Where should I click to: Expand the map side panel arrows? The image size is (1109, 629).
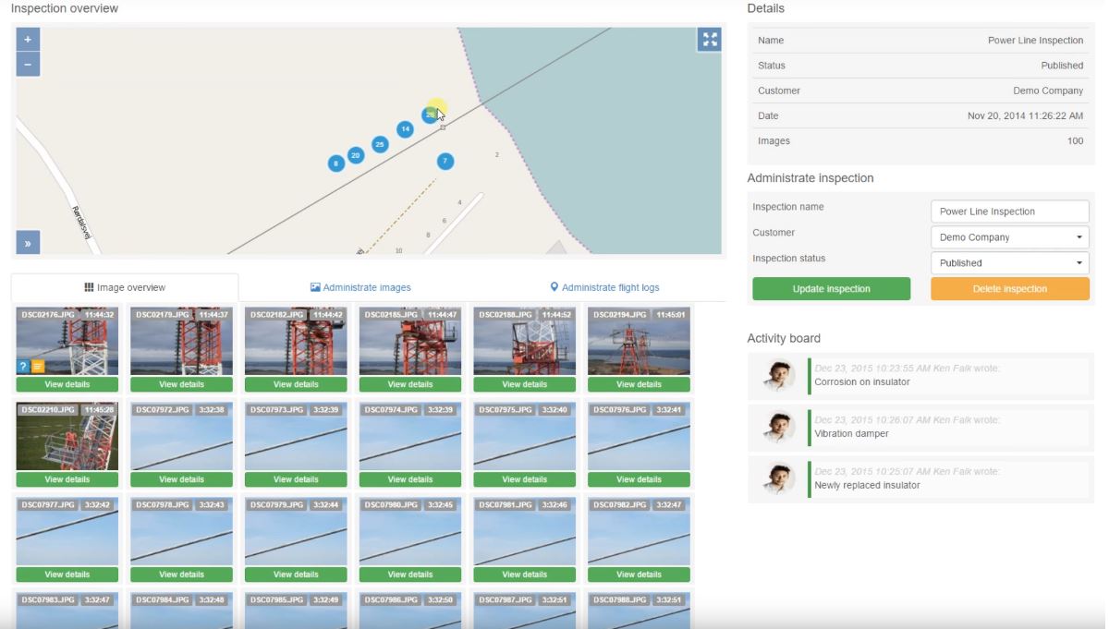[x=28, y=244]
